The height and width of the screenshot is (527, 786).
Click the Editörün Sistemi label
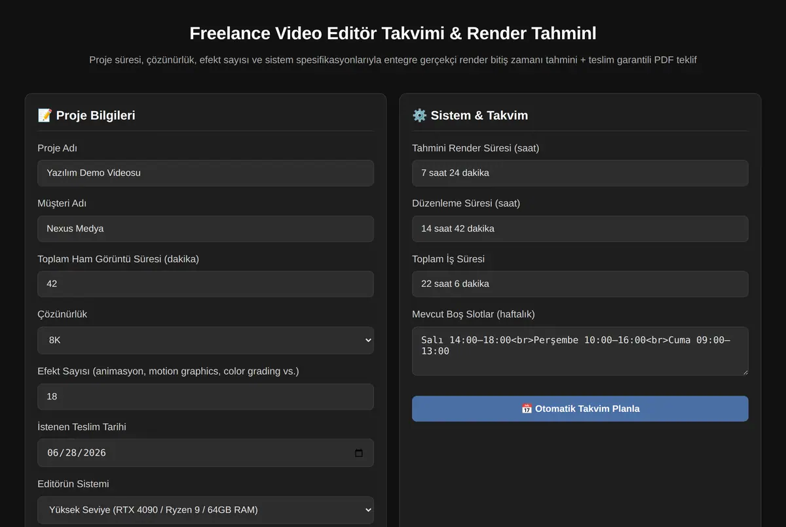[x=73, y=484]
